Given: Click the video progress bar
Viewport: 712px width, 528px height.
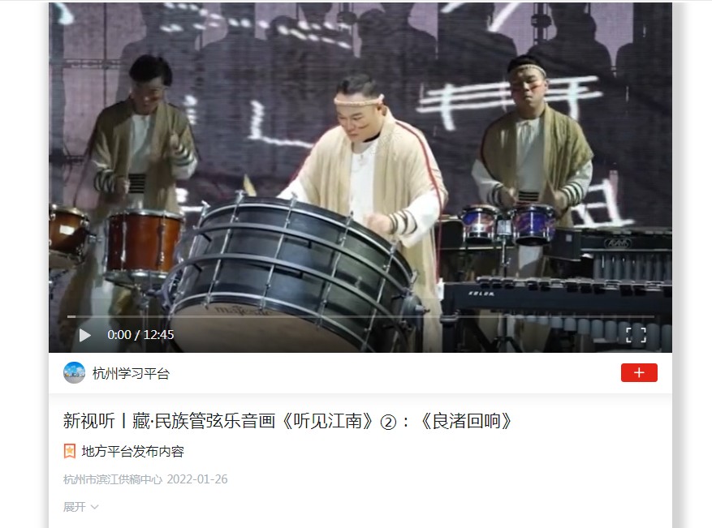Looking at the screenshot, I should 360,316.
